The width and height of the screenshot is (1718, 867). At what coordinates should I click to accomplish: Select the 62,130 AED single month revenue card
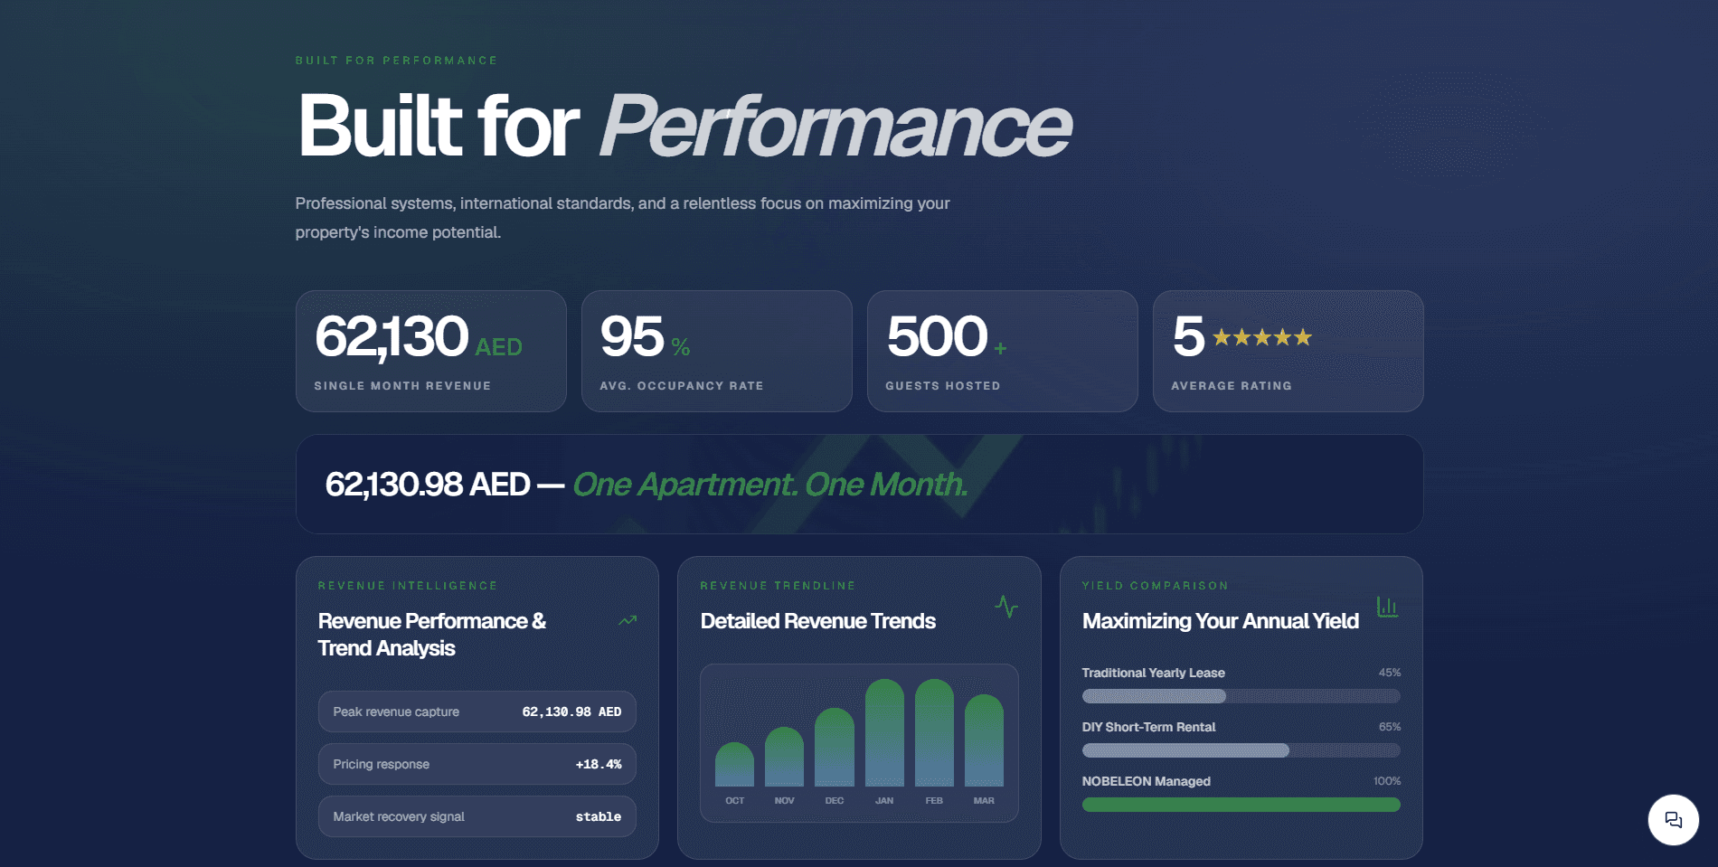[x=431, y=351]
